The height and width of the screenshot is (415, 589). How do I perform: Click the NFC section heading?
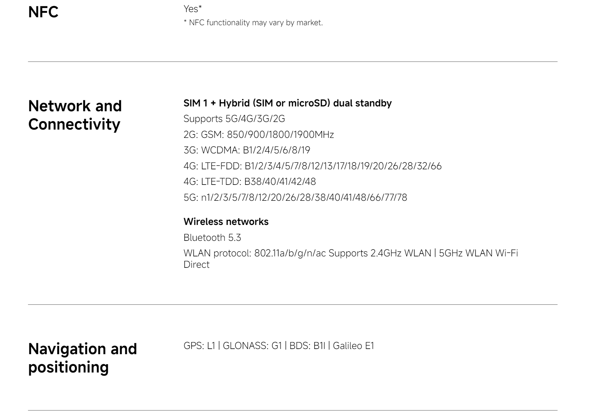pos(43,12)
